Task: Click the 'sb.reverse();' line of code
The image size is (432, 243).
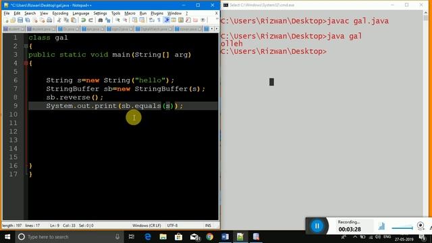Action: coord(75,97)
